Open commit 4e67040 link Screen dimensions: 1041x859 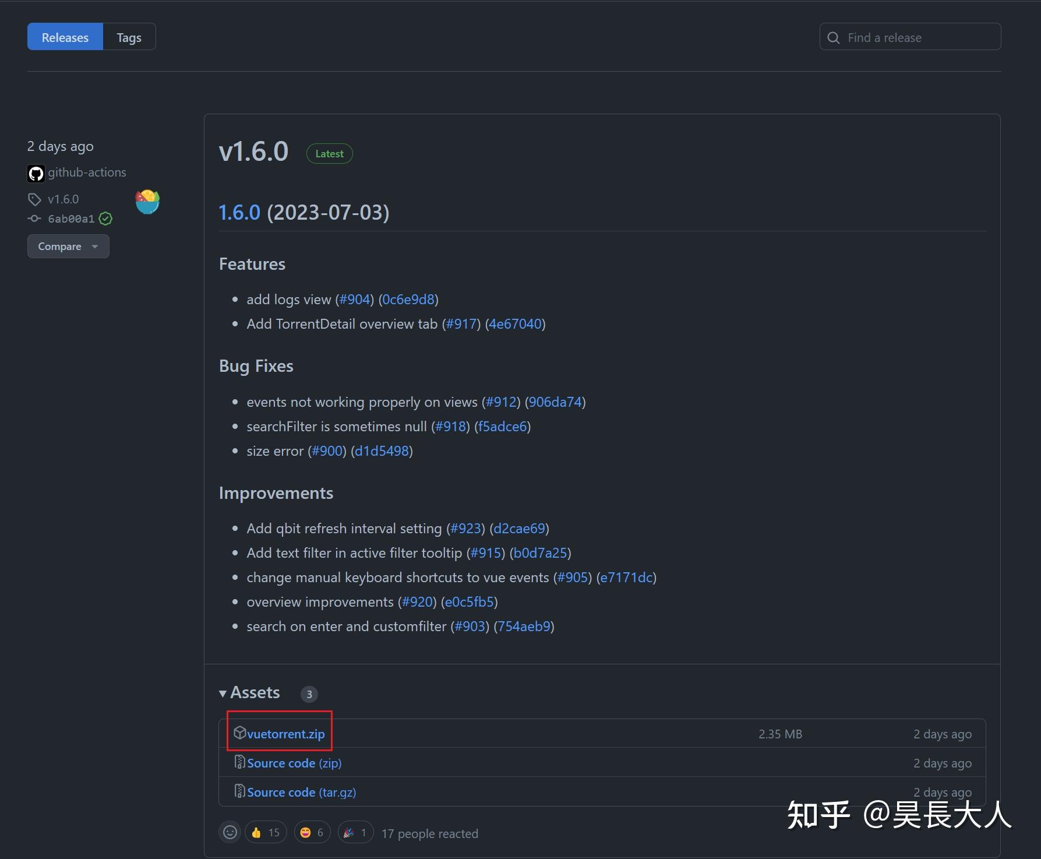[516, 324]
